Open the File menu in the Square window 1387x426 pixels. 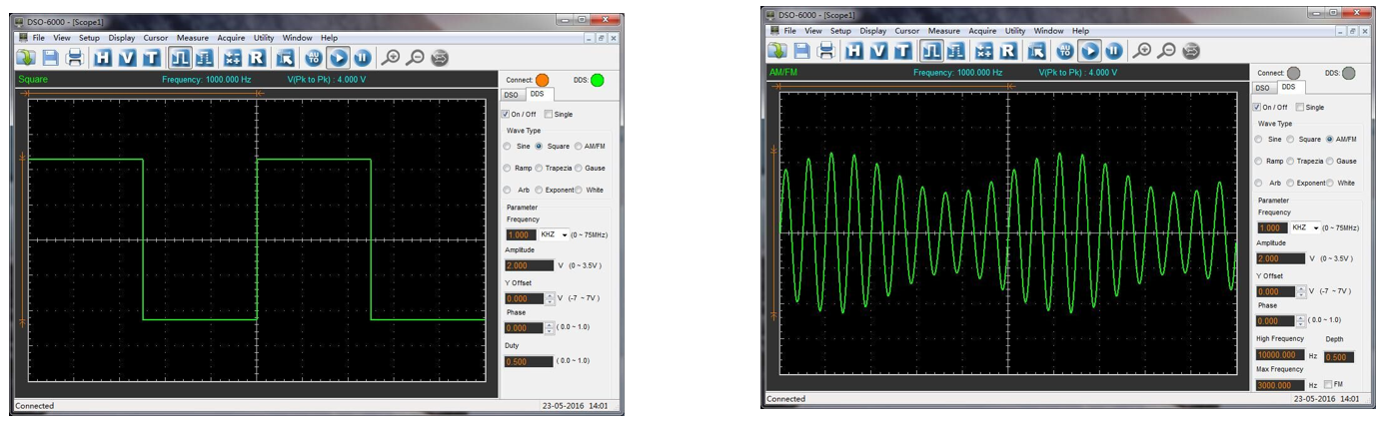38,38
